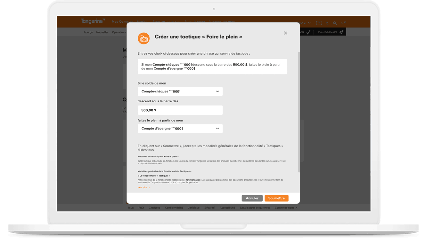This screenshot has width=426, height=245.
Task: Close the « Faire le plein » dialog
Action: click(285, 33)
